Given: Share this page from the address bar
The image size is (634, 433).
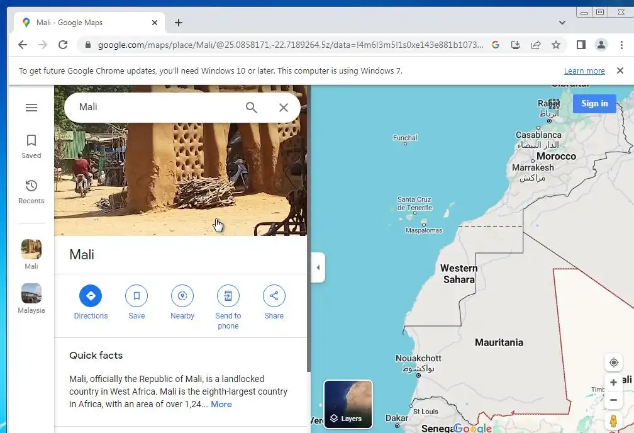Looking at the screenshot, I should (x=536, y=45).
